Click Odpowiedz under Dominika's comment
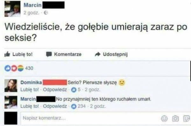This screenshot has height=126, width=191. (55, 90)
